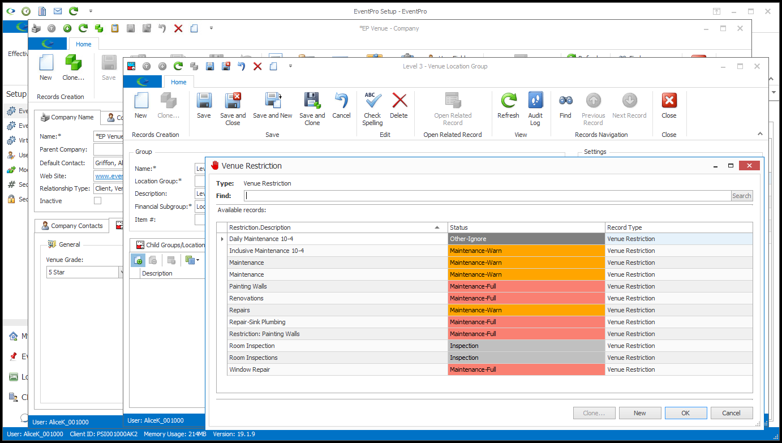The image size is (782, 443).
Task: Click the gray Other-Ignore status cell
Action: [526, 239]
